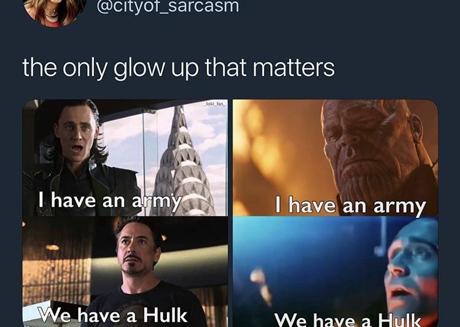Image resolution: width=460 pixels, height=327 pixels.
Task: Click the 'I have an army' caption beside the skyscraper
Action: pos(109,202)
